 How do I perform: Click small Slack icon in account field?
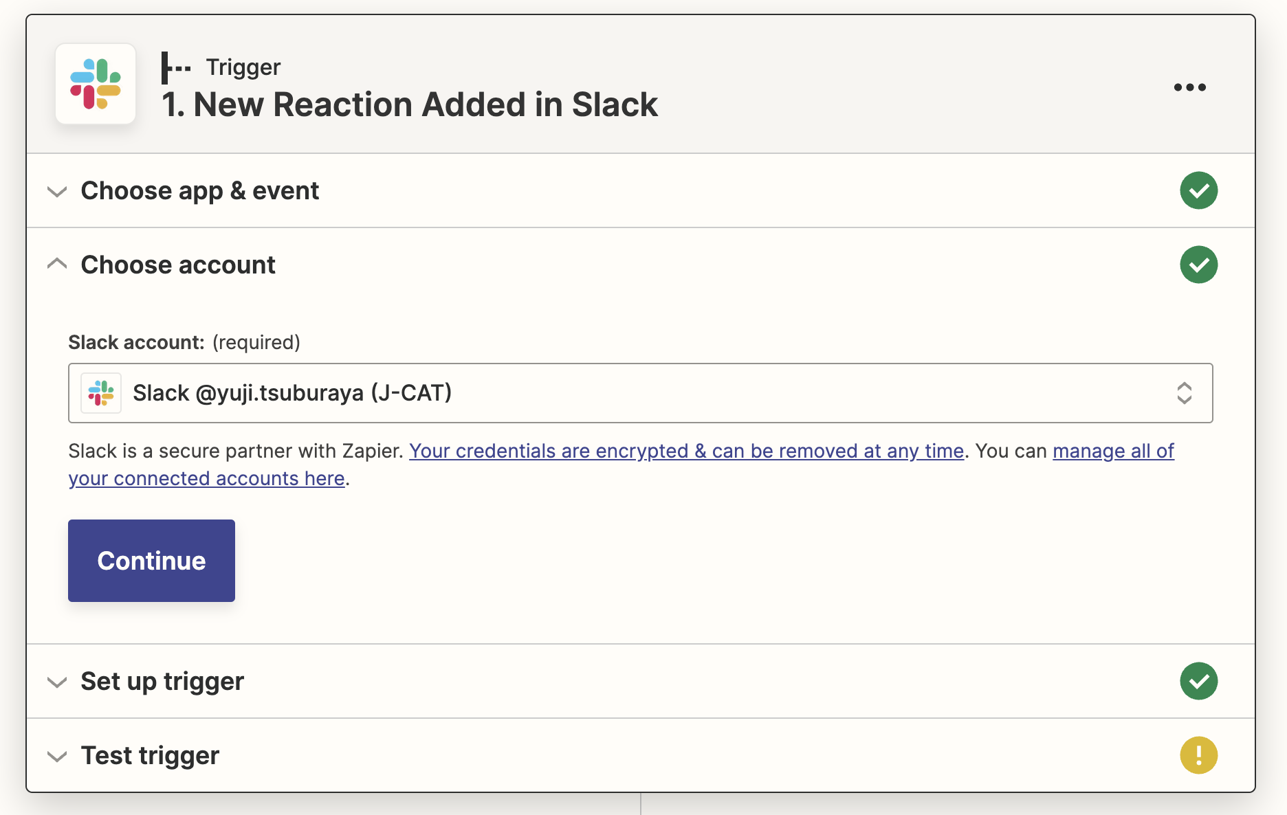101,393
